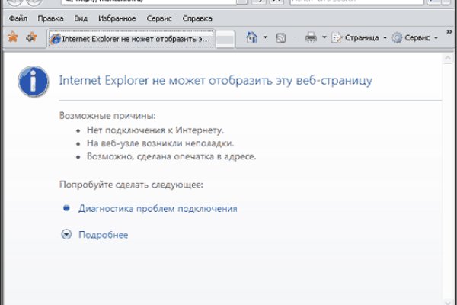
Task: Open the Favorites Center star icon
Action: [12, 37]
